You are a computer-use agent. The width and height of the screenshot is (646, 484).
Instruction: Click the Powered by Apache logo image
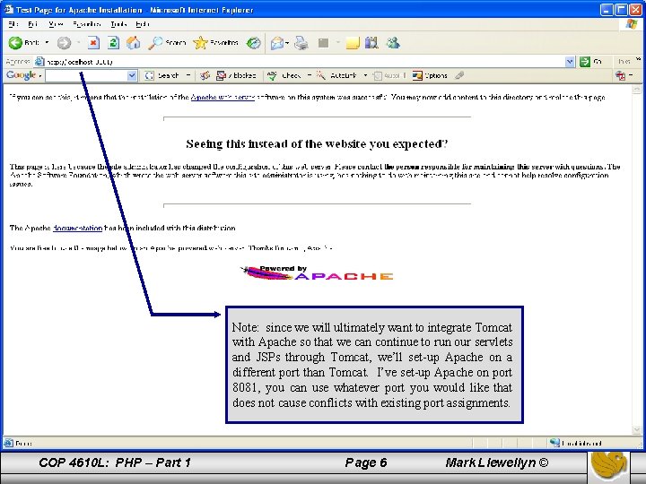pos(317,273)
